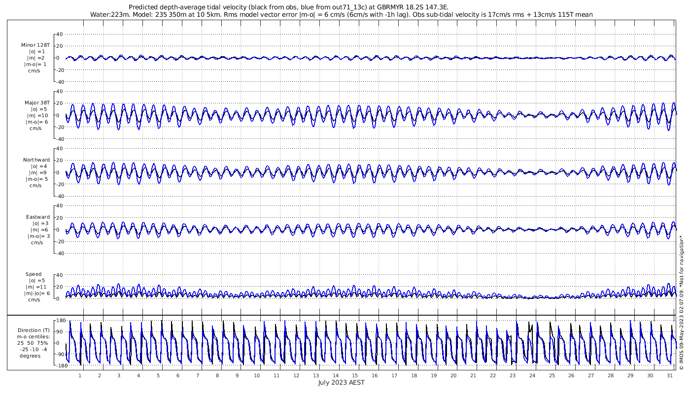
Task: Click day '9' on the date axis
Action: coord(237,375)
